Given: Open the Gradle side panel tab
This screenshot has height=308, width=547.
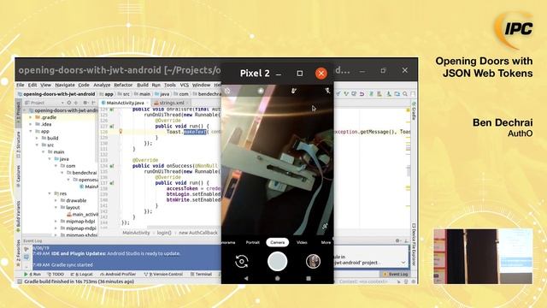Looking at the screenshot, I should coord(414,111).
